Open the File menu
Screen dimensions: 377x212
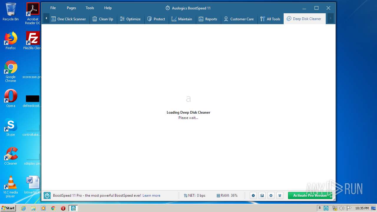(x=53, y=8)
